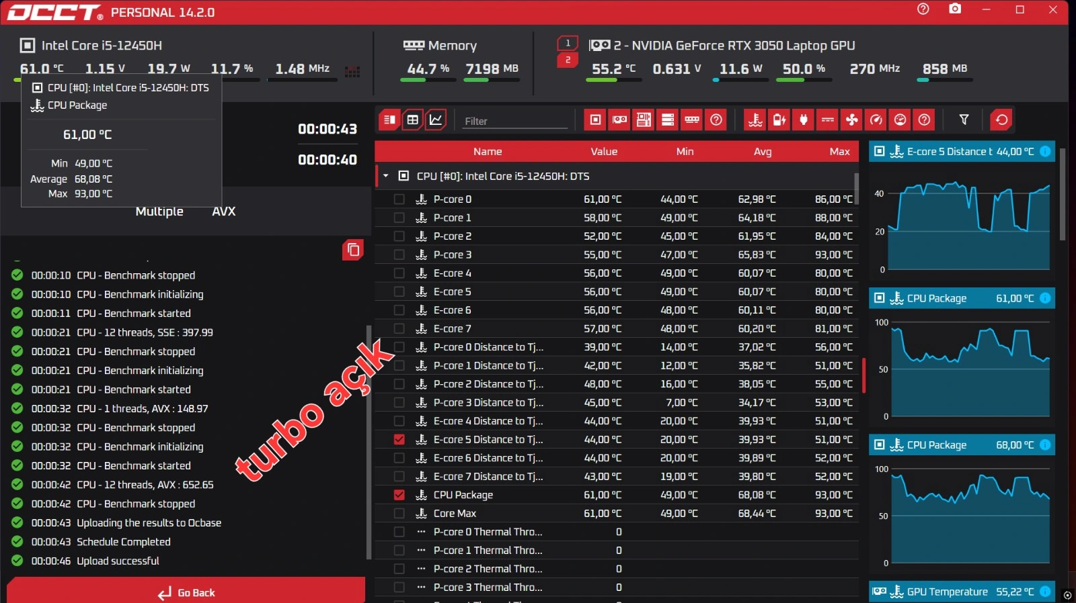Open info for the 61,00 °C CPU Package graph

(1045, 298)
